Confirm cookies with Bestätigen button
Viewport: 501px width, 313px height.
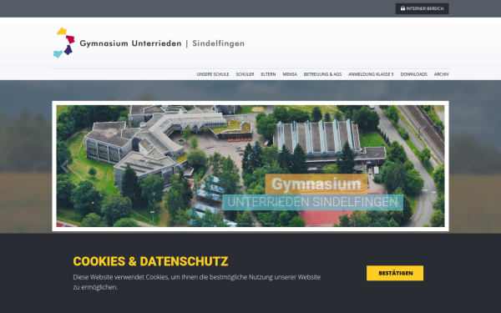pyautogui.click(x=395, y=273)
